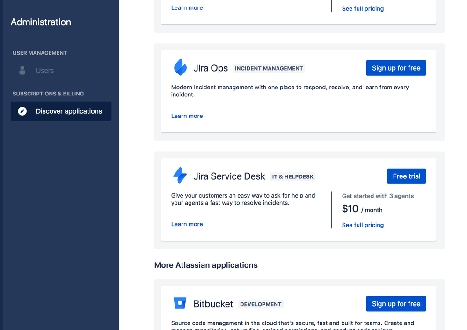Sign up for free for Jira Ops
This screenshot has height=330, width=467.
coord(396,68)
